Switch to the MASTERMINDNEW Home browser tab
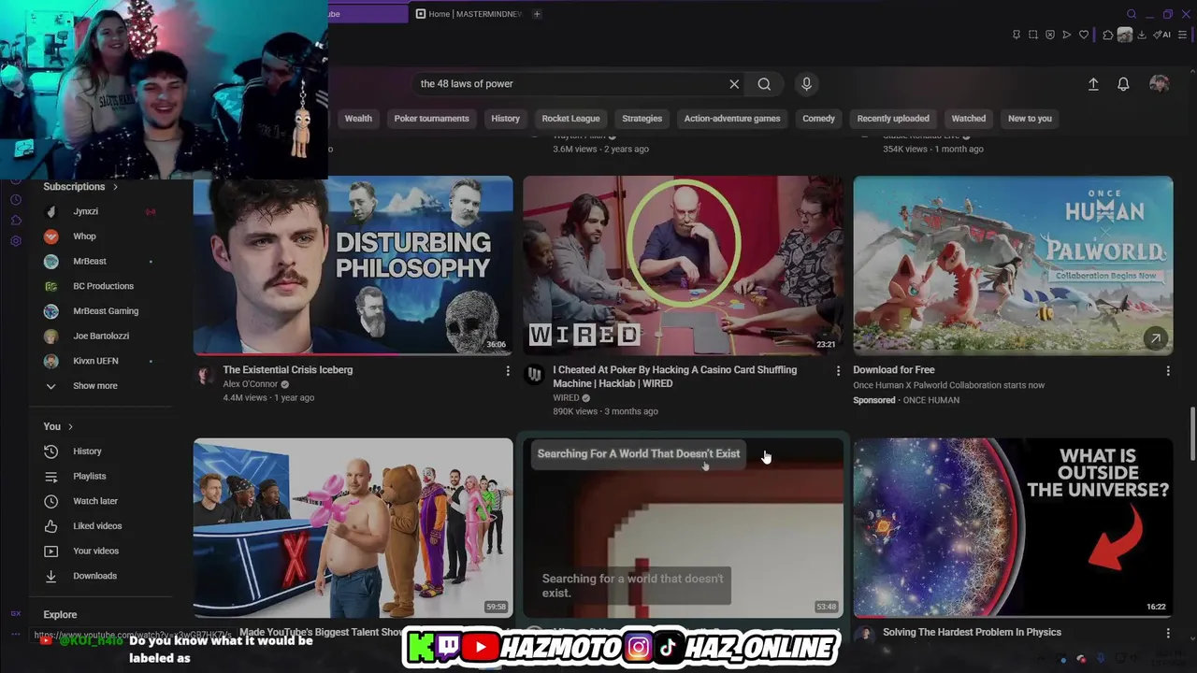Viewport: 1197px width, 673px height. pos(469,14)
